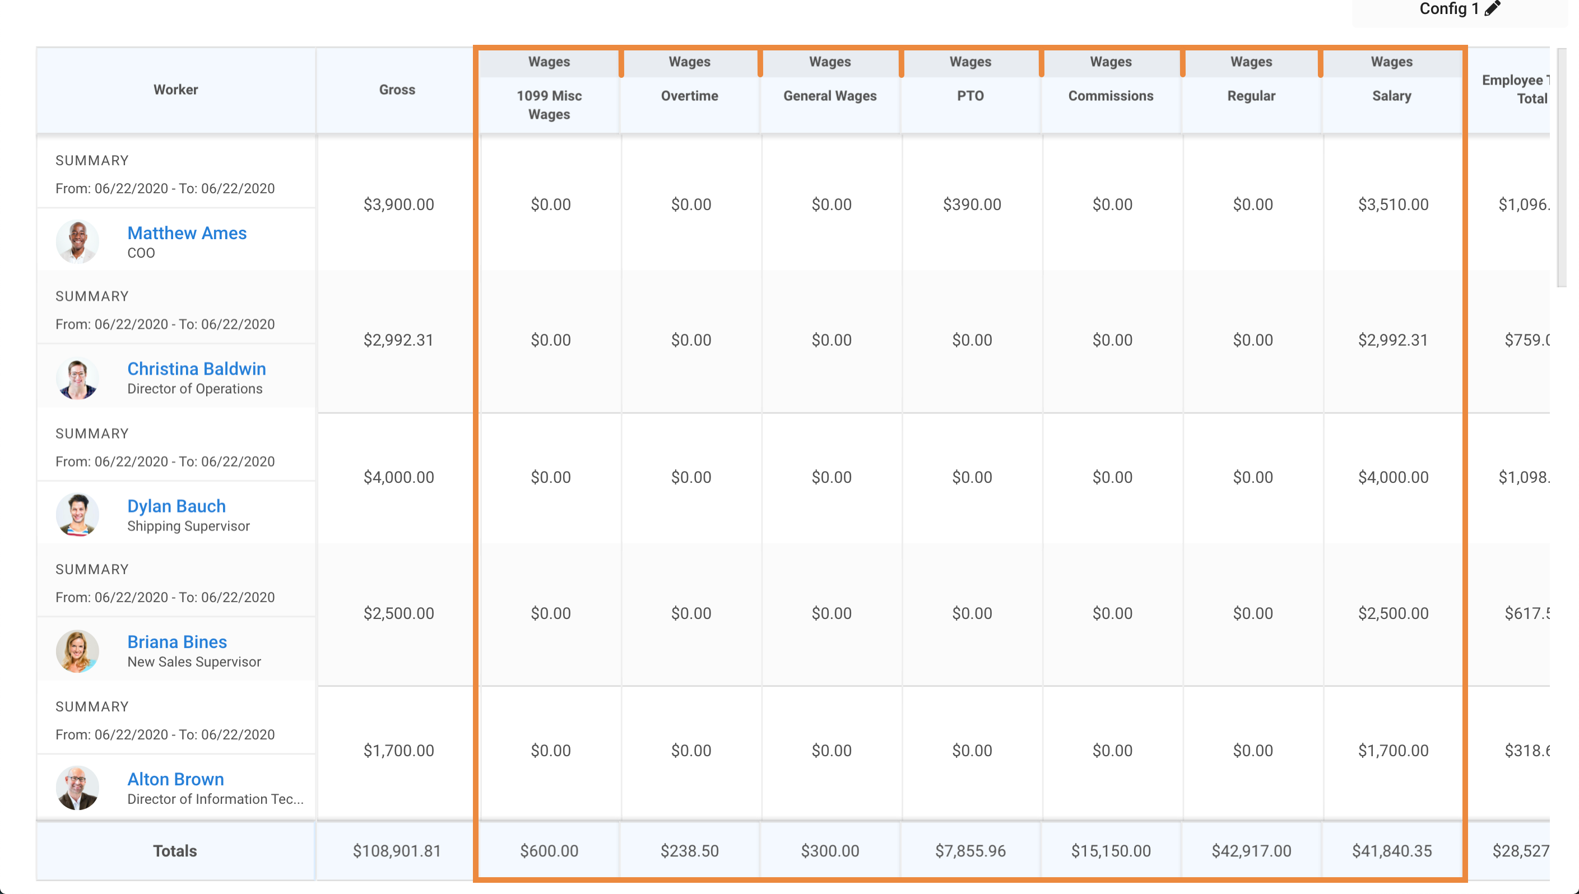
Task: Click Briana Bines avatar photo
Action: (x=77, y=651)
